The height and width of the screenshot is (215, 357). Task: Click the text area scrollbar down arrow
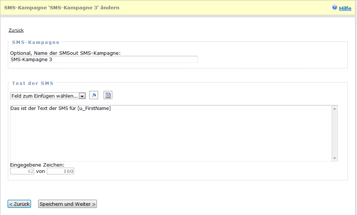click(x=335, y=158)
